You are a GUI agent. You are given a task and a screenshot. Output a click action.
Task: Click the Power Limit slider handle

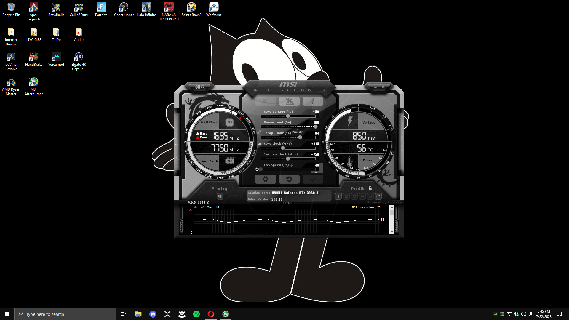pyautogui.click(x=315, y=127)
